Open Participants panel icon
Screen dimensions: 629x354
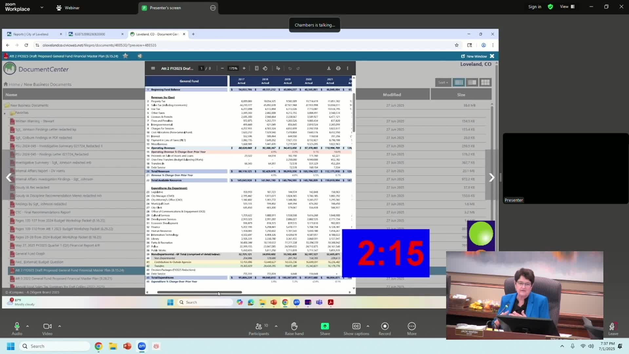click(x=258, y=326)
